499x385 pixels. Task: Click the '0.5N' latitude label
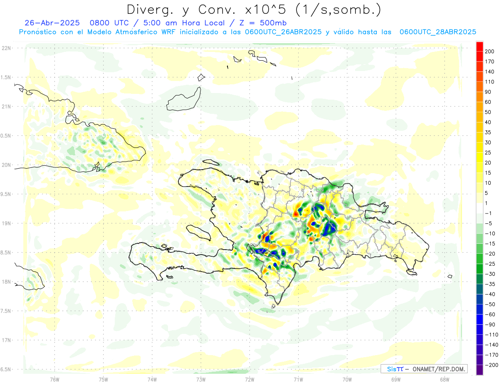(x=5, y=136)
